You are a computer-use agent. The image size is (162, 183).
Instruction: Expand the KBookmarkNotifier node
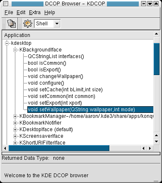tap(15, 123)
